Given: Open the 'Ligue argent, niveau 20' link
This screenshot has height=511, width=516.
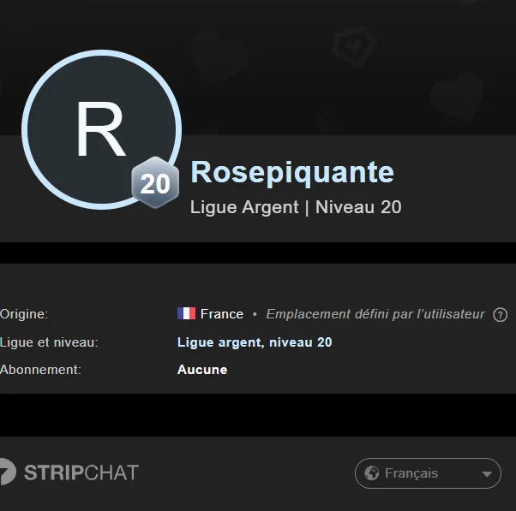Looking at the screenshot, I should 255,342.
